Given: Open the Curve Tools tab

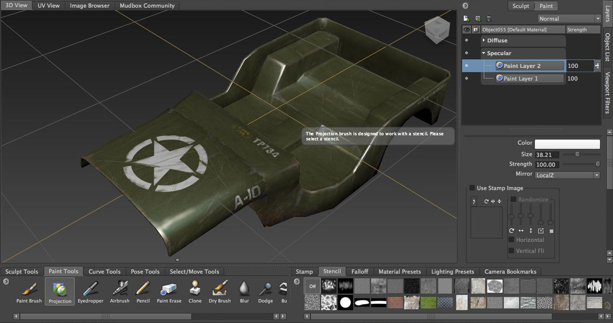Looking at the screenshot, I should click(x=105, y=271).
